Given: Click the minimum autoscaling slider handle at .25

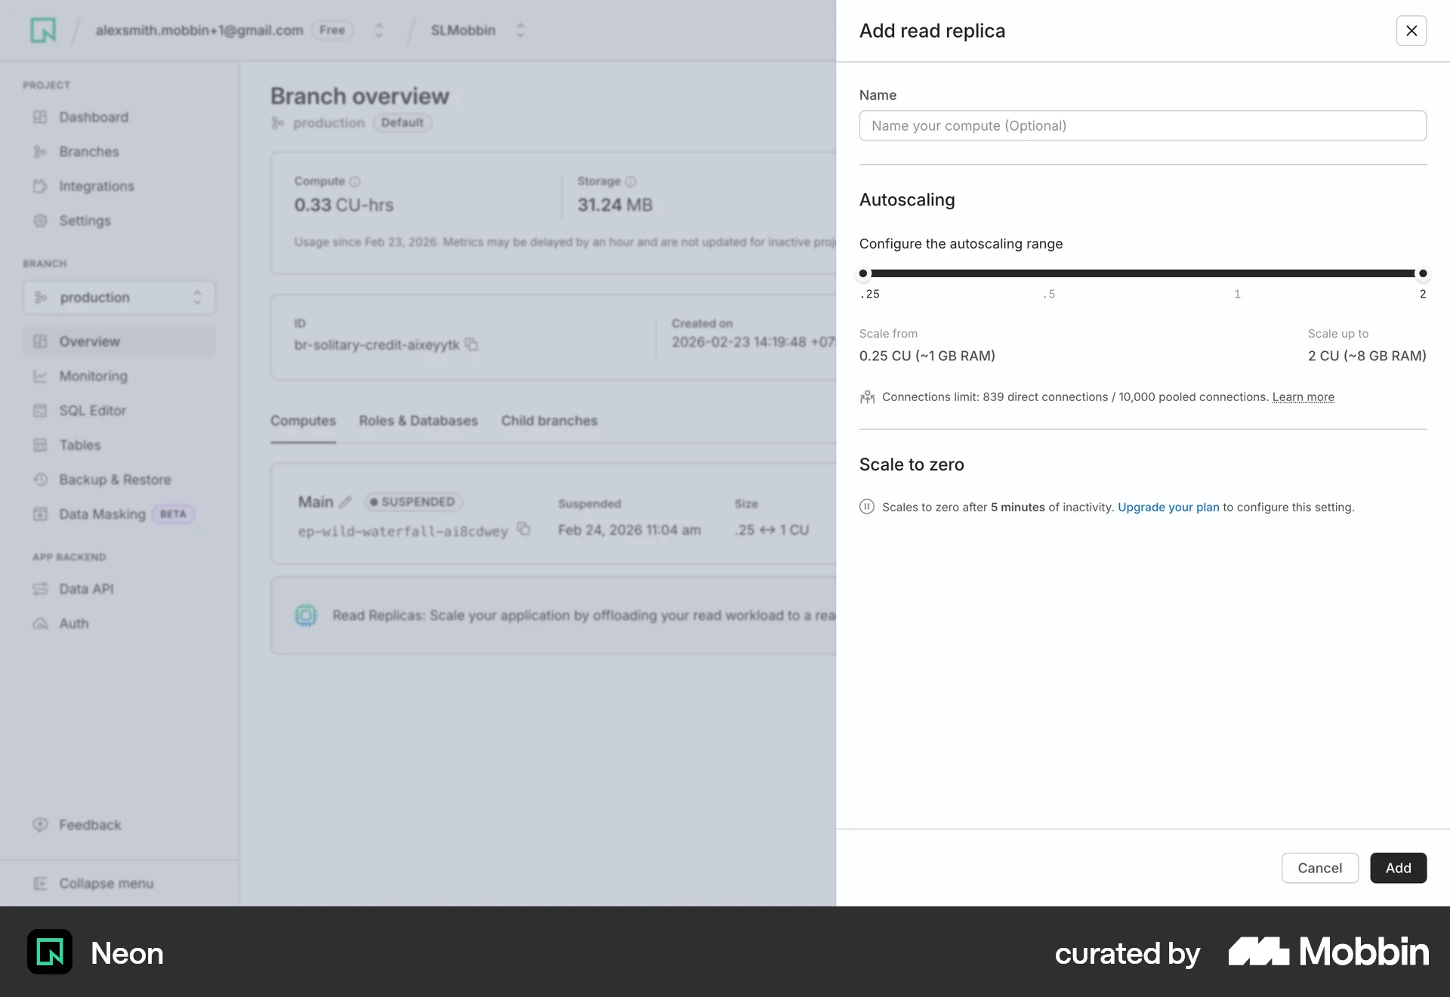Looking at the screenshot, I should point(863,273).
